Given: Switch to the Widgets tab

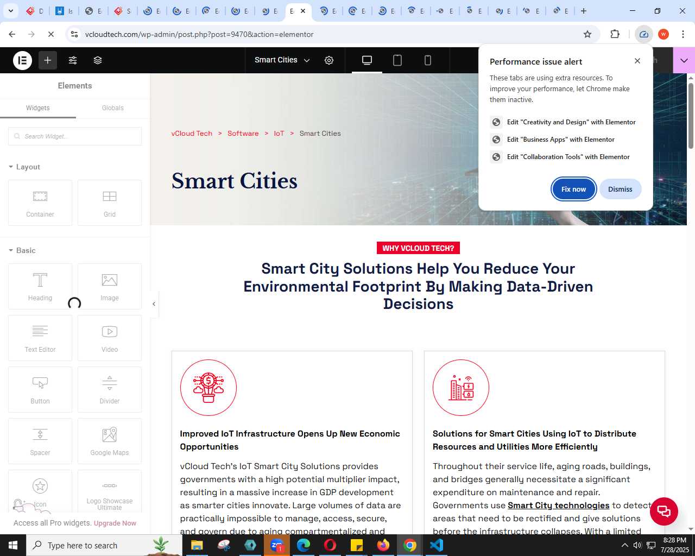Looking at the screenshot, I should (38, 108).
